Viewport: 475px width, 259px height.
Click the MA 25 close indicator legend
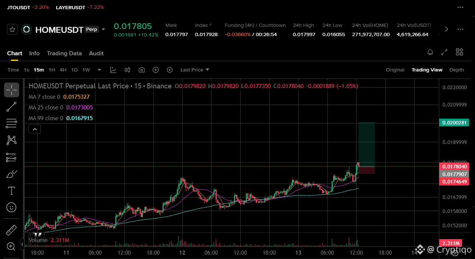pyautogui.click(x=60, y=108)
